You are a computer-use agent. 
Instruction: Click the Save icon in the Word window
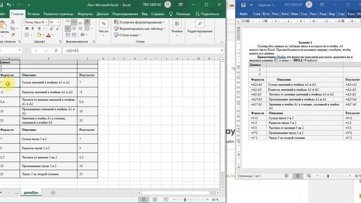pyautogui.click(x=243, y=5)
